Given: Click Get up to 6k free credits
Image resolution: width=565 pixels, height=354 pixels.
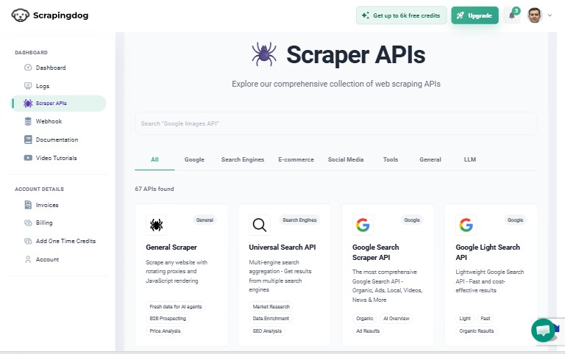Looking at the screenshot, I should pos(402,15).
